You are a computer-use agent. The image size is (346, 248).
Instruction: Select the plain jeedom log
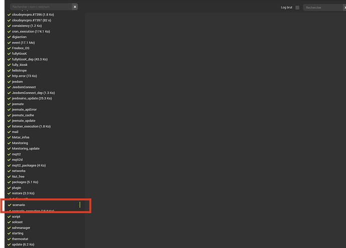[x=17, y=82]
